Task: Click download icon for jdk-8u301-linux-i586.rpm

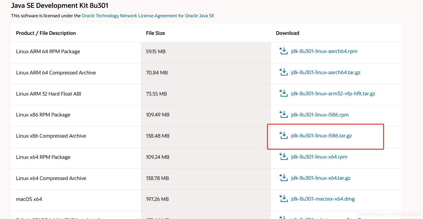Action: 283,115
